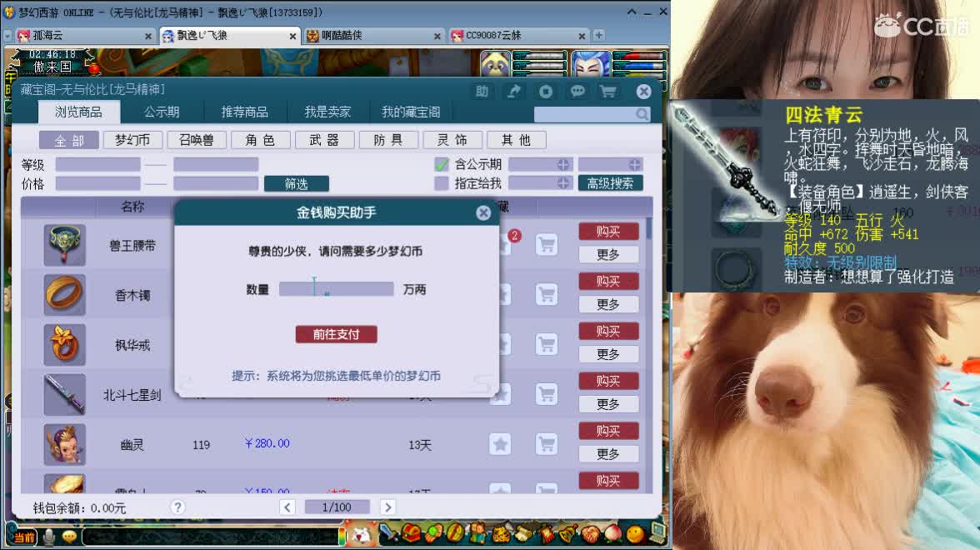The width and height of the screenshot is (980, 550).
Task: Select the 武器 category filter
Action: [324, 140]
